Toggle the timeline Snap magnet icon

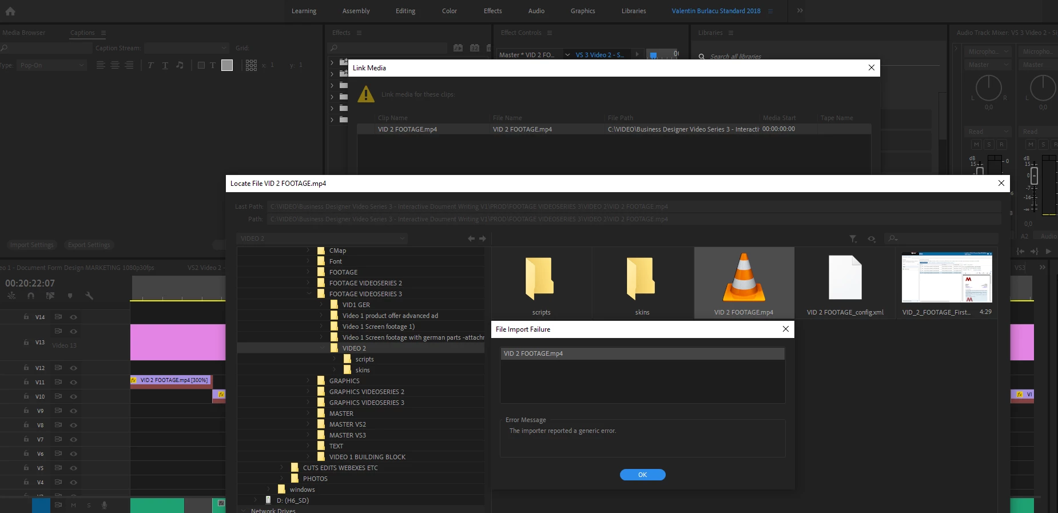[31, 296]
